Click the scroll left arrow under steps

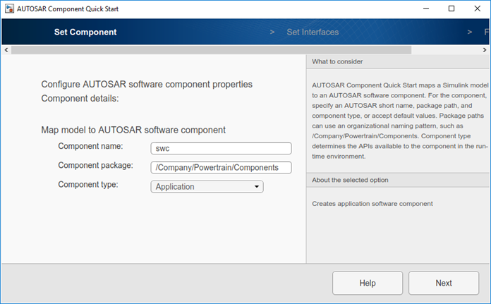[x=6, y=50]
